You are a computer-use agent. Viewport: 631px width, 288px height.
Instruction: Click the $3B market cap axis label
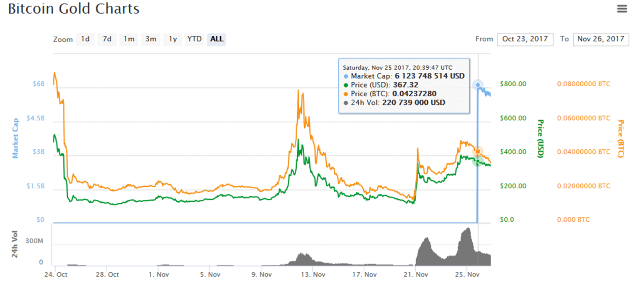pyautogui.click(x=38, y=152)
